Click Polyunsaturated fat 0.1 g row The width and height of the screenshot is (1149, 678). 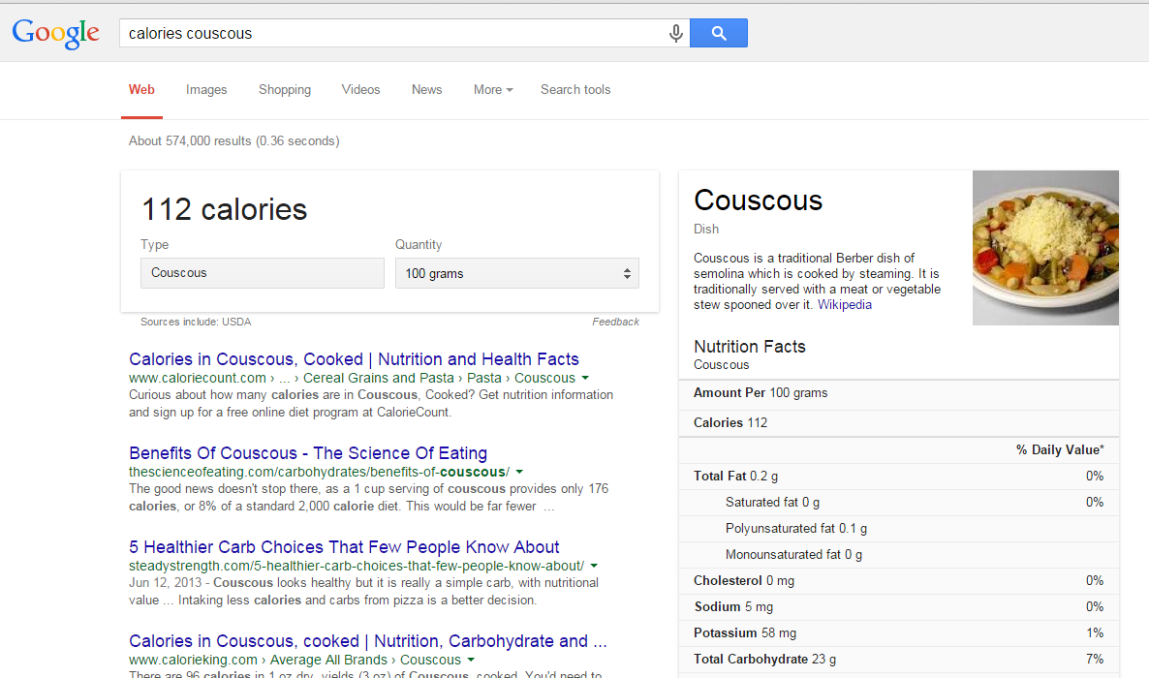coord(898,529)
